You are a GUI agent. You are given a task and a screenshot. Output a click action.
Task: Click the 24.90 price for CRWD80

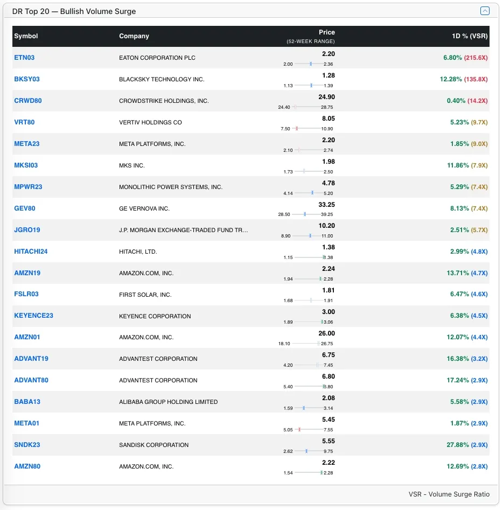click(326, 97)
